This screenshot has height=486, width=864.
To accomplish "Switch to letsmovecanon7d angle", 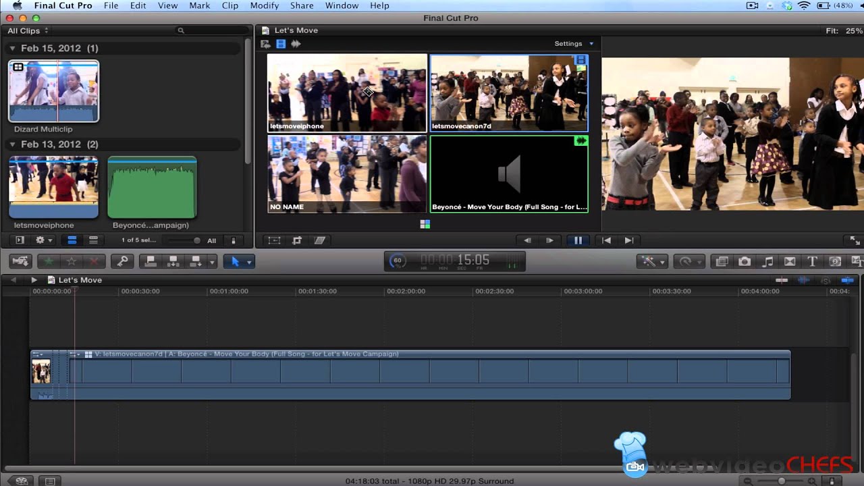I will click(509, 92).
